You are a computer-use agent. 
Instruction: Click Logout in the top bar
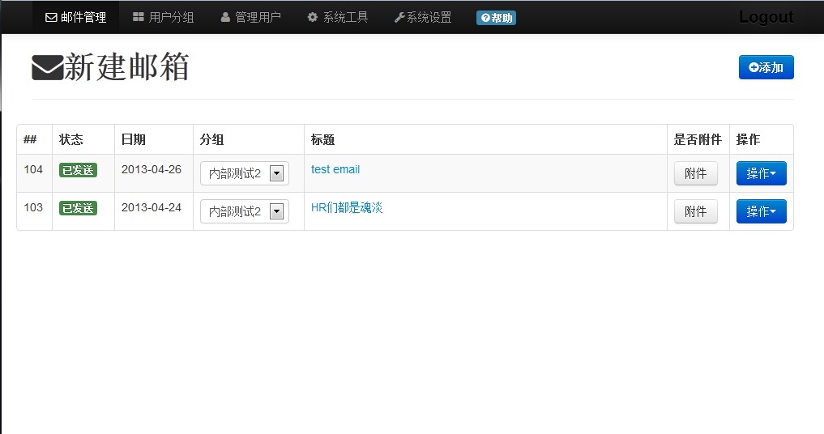pyautogui.click(x=766, y=17)
